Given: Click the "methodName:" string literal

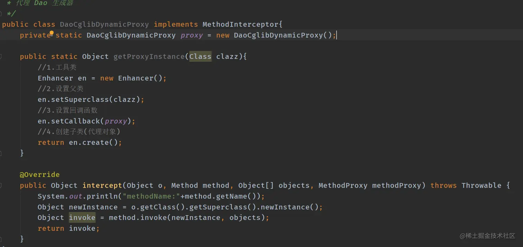Looking at the screenshot, I should [151, 196].
